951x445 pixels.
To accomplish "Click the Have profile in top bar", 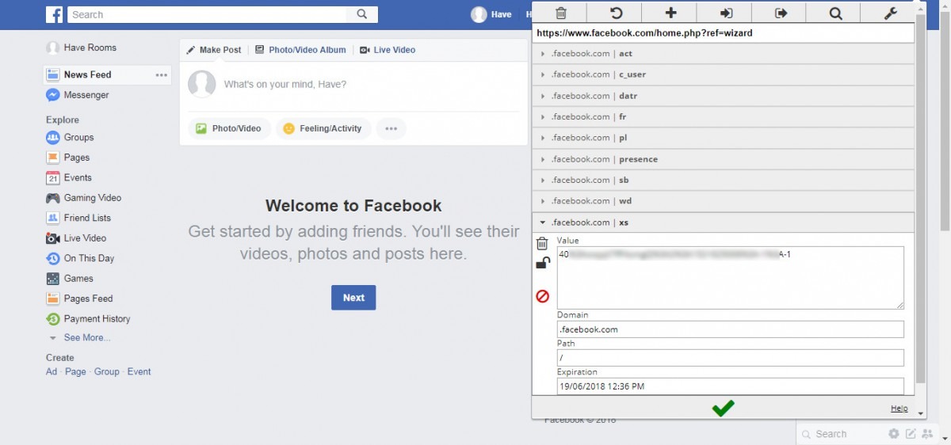I will click(x=491, y=14).
